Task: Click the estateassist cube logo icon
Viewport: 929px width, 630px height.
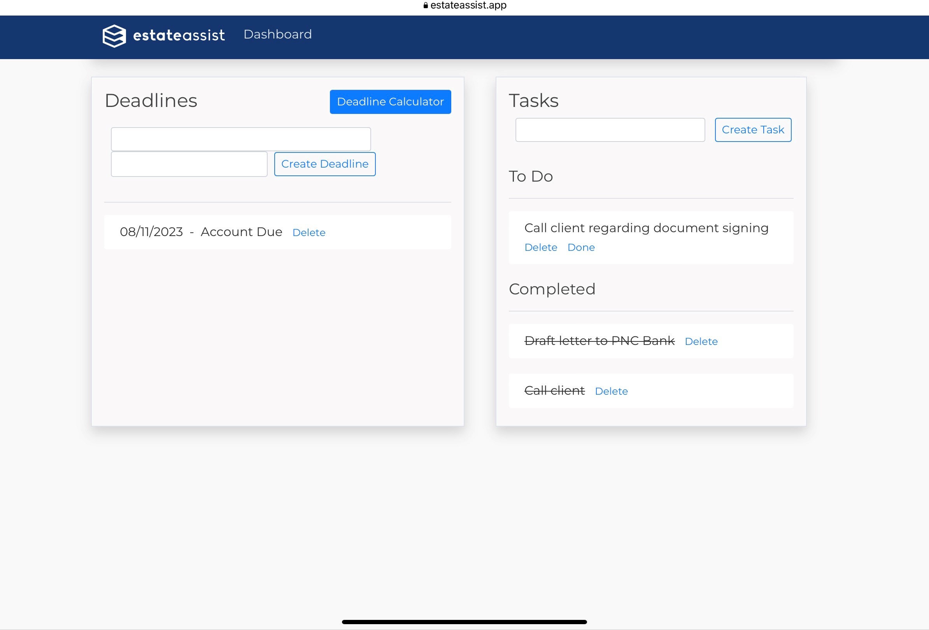Action: coord(114,35)
